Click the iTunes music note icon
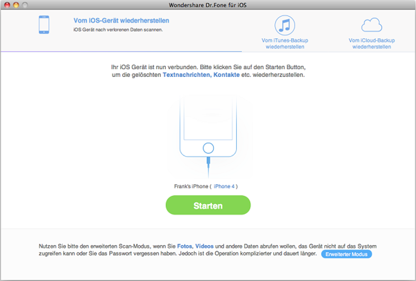 [285, 25]
